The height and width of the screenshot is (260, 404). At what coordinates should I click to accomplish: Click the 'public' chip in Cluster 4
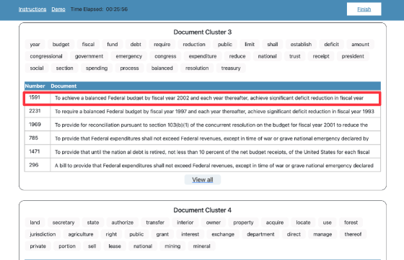tap(136, 234)
